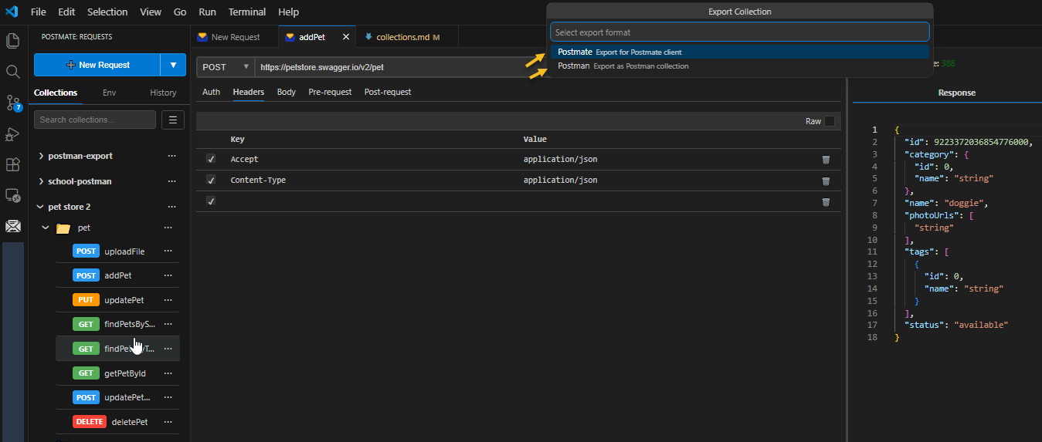Open the Remote Explorer view
Viewport: 1042px width, 442px height.
tap(12, 195)
